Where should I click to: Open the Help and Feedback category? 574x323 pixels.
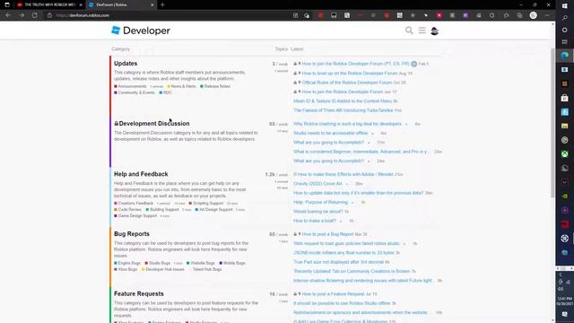[x=141, y=174]
